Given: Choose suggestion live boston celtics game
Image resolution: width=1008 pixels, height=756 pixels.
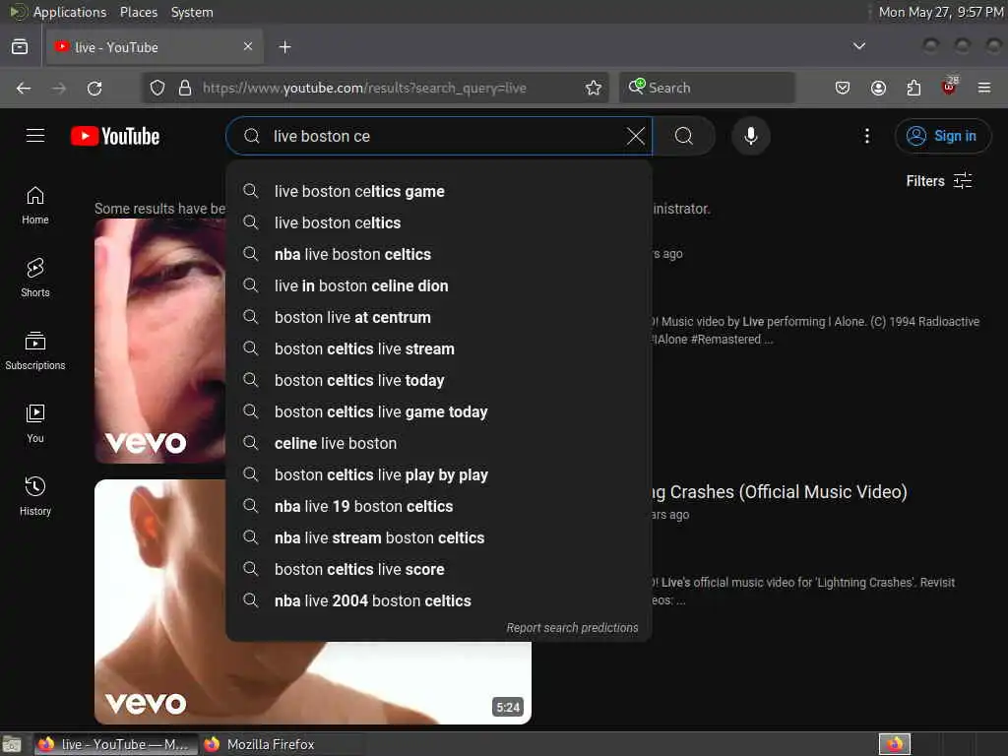Looking at the screenshot, I should pyautogui.click(x=439, y=191).
